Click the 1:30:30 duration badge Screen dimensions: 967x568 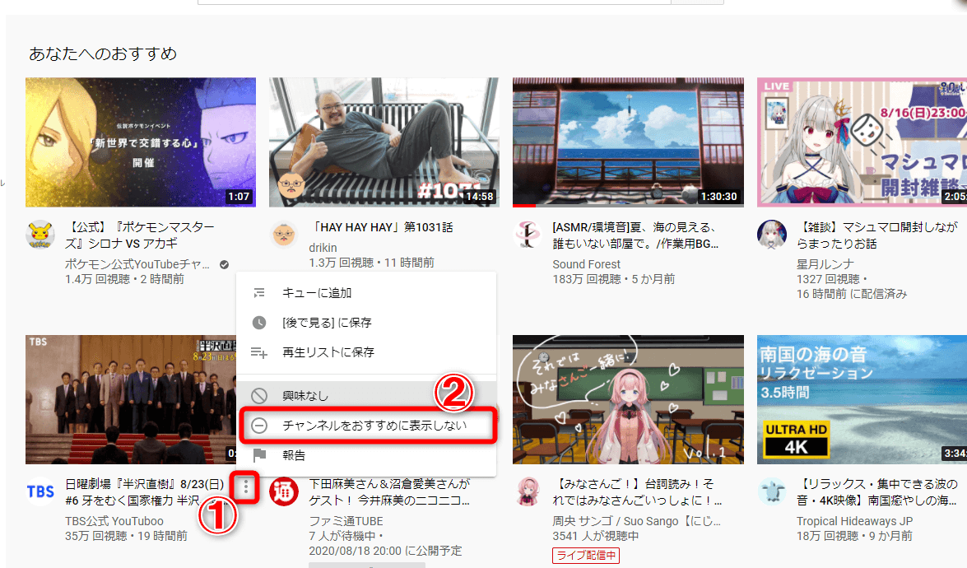pyautogui.click(x=719, y=197)
